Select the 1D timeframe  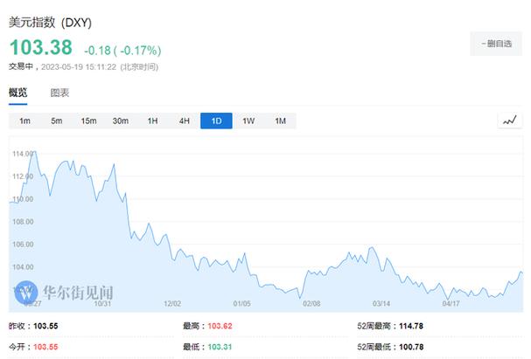pos(216,121)
